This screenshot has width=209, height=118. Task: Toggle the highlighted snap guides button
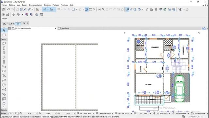(x=45, y=9)
